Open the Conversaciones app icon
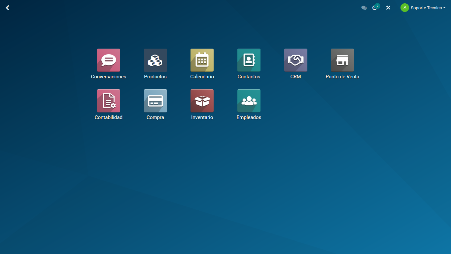This screenshot has height=254, width=451. tap(108, 60)
